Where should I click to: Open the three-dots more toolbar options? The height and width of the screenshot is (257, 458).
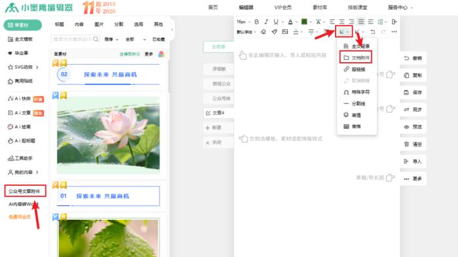click(394, 32)
